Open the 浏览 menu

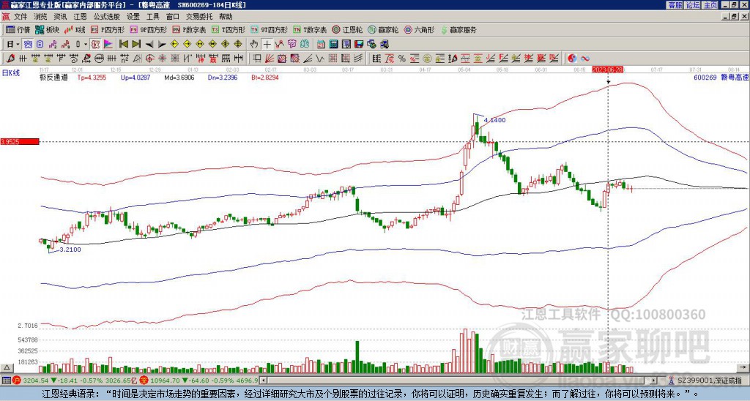point(41,17)
